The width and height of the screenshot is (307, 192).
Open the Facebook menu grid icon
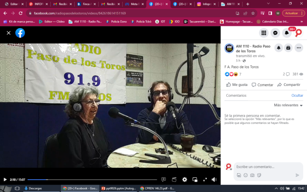click(263, 33)
